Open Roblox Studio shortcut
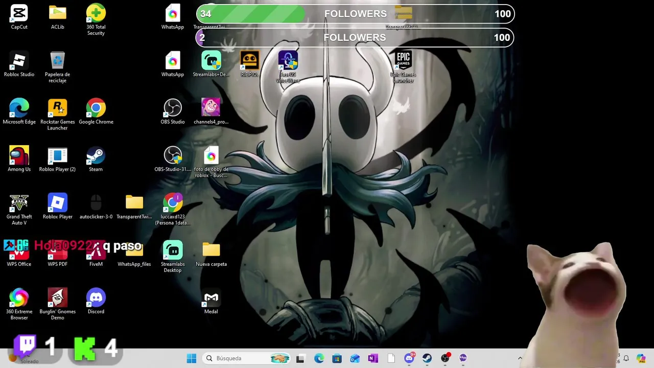Image resolution: width=654 pixels, height=368 pixels. 19,64
